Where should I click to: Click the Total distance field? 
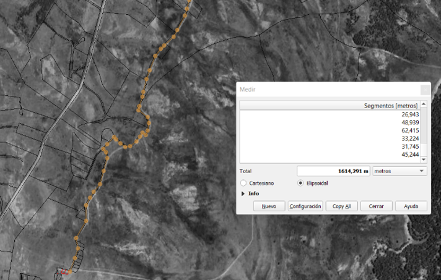coord(333,171)
